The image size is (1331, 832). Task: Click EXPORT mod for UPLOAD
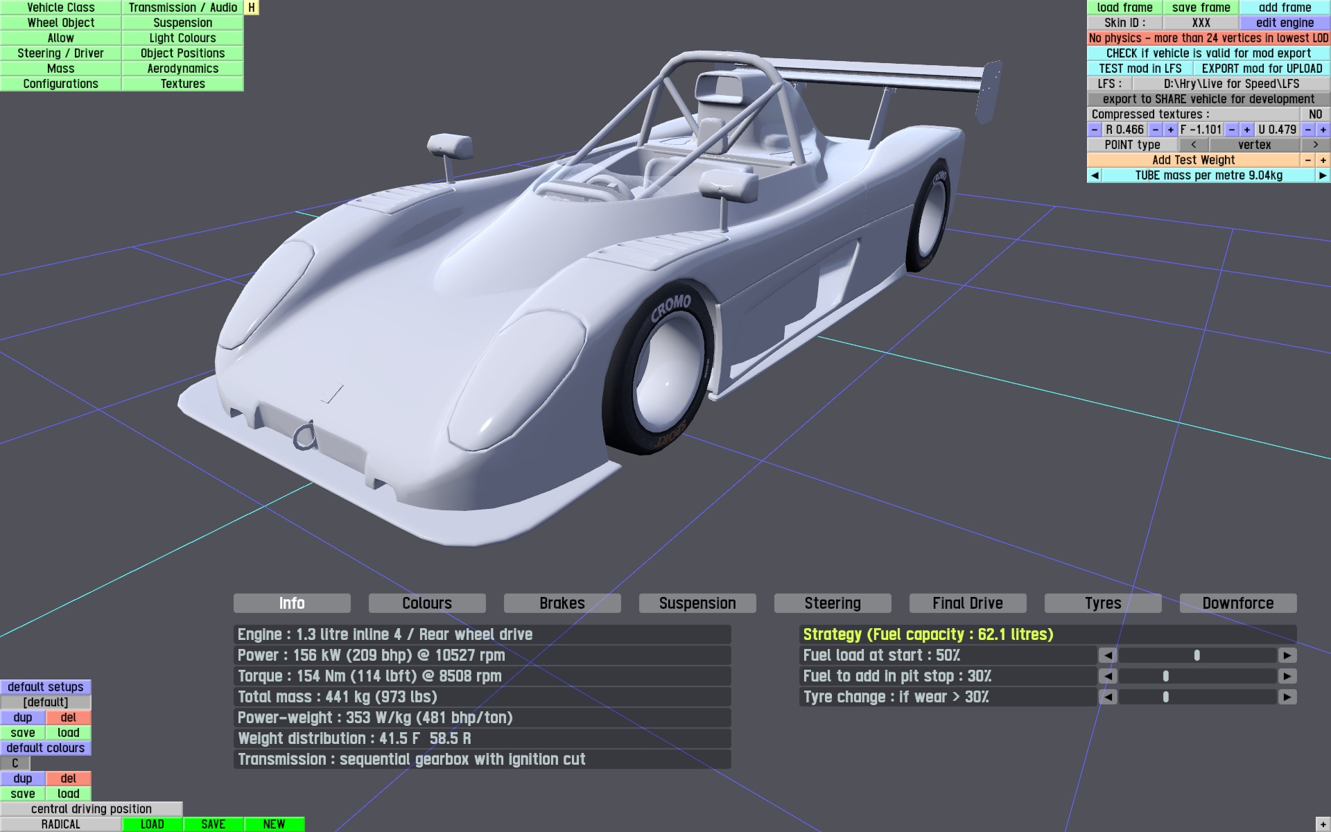tap(1262, 69)
